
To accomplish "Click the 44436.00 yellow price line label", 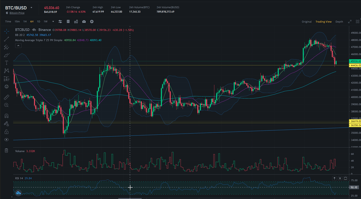I will pyautogui.click(x=355, y=65).
